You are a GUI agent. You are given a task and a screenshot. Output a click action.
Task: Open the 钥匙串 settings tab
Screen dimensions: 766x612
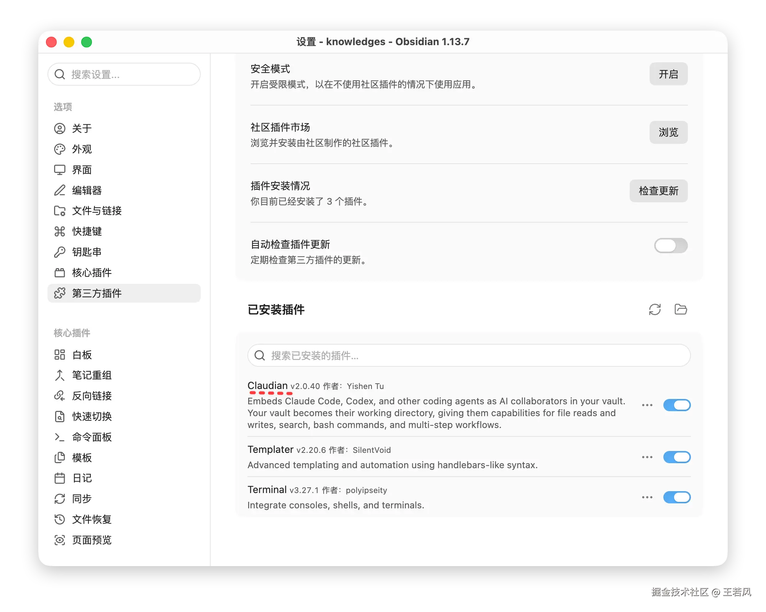(124, 252)
